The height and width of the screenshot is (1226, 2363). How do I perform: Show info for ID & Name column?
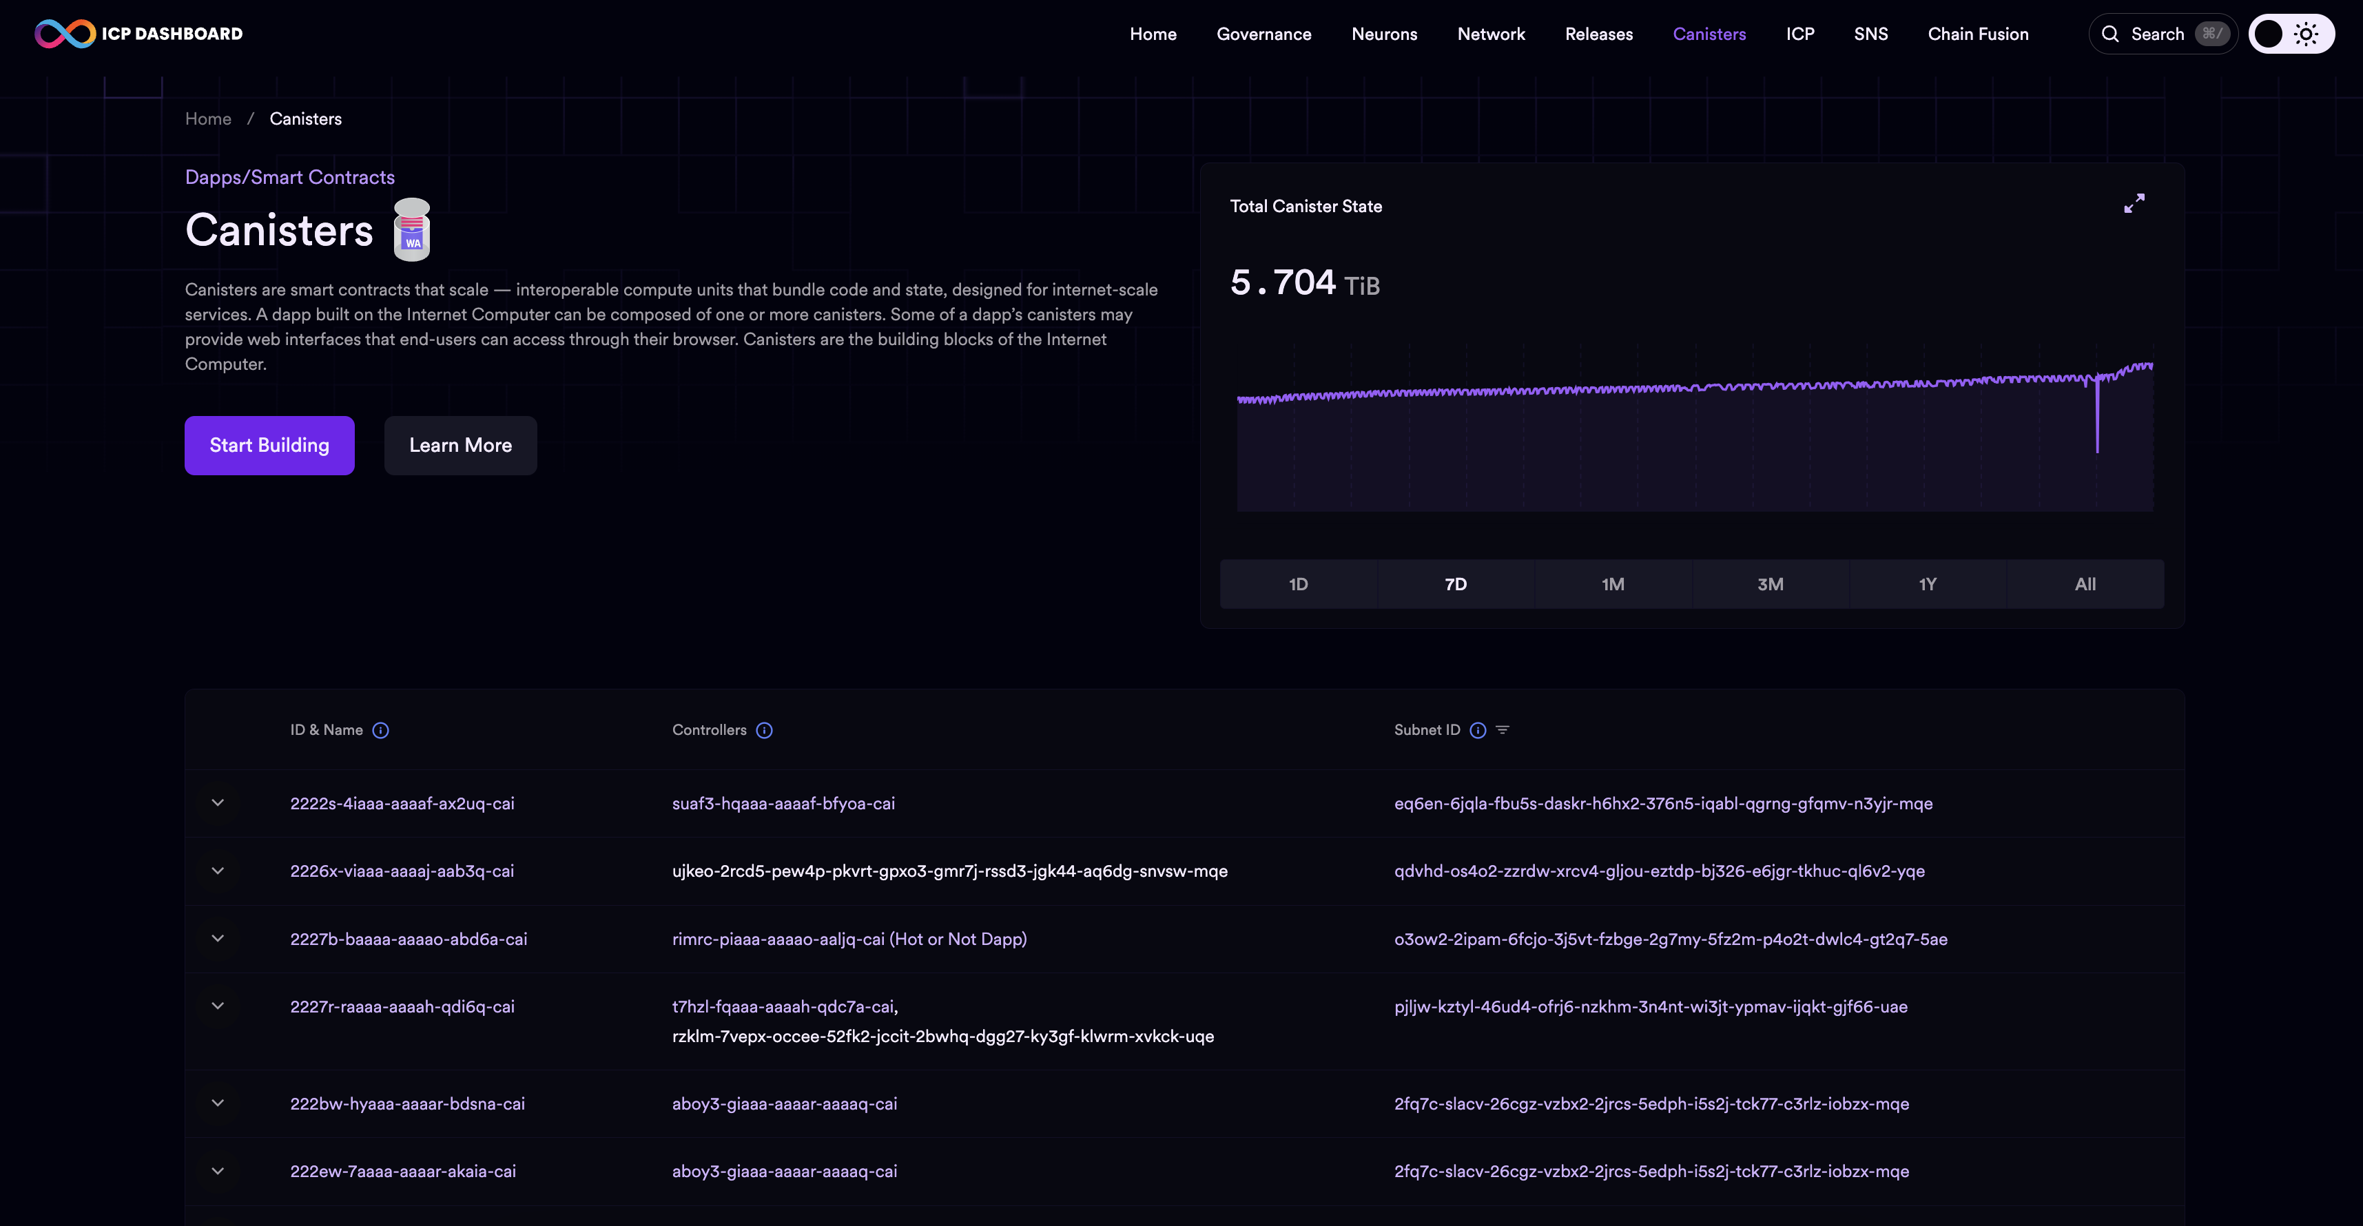tap(381, 730)
